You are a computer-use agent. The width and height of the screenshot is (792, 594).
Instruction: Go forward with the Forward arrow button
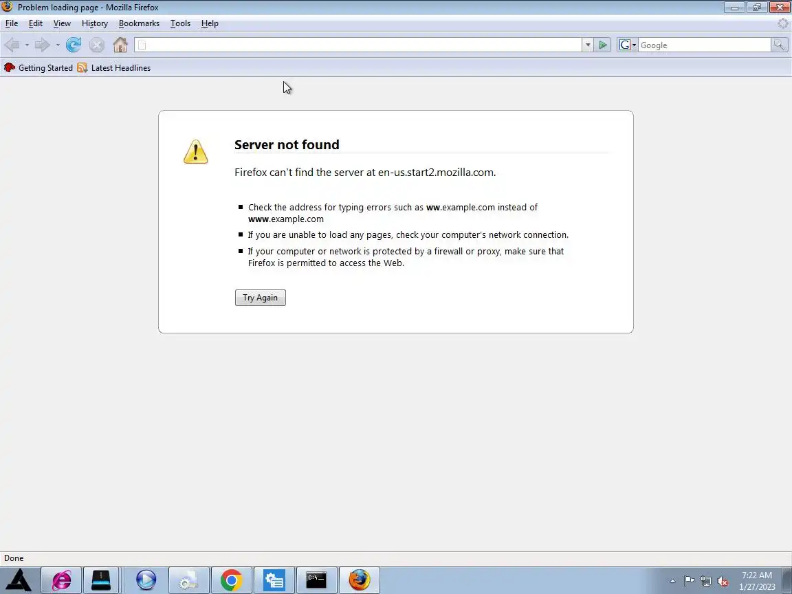(x=43, y=45)
